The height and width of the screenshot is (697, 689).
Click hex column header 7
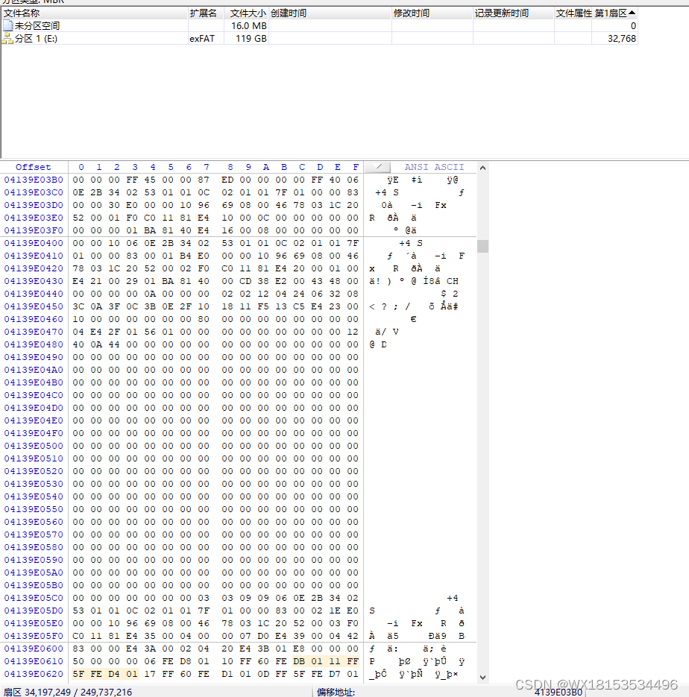point(207,167)
